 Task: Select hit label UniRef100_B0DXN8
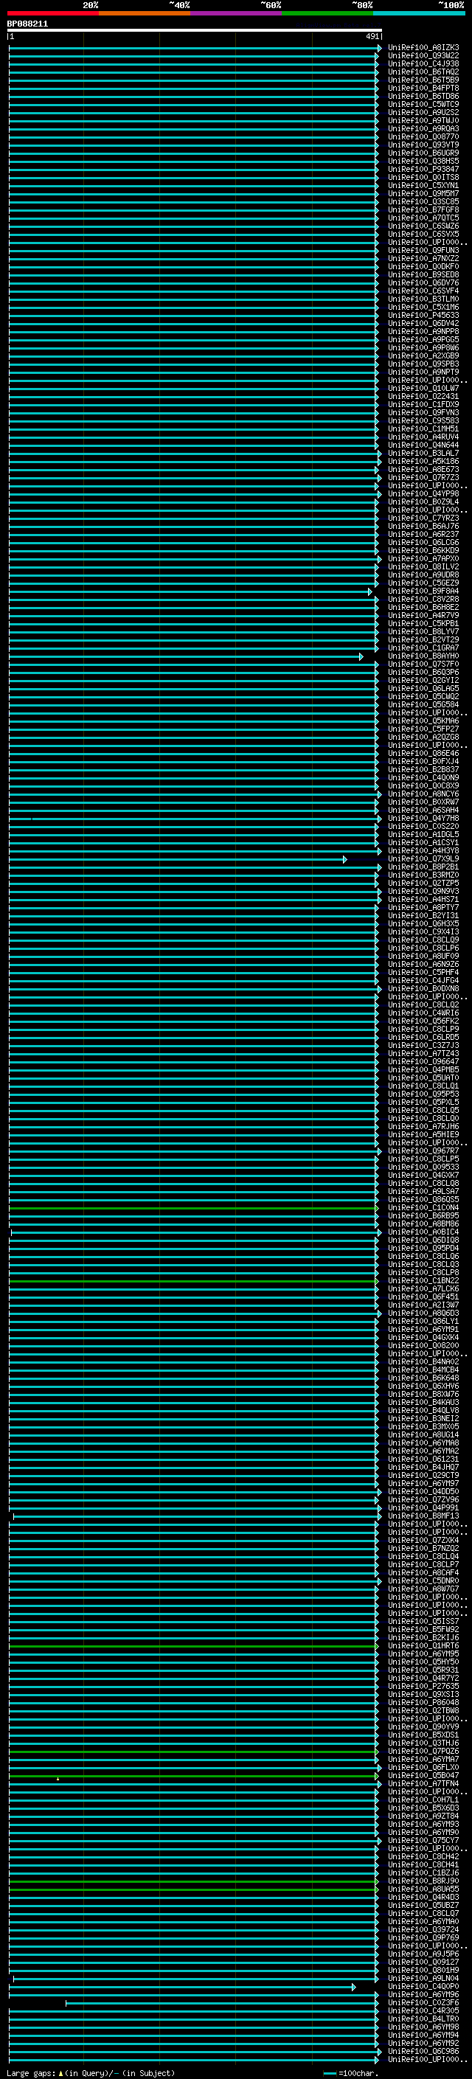(x=423, y=989)
